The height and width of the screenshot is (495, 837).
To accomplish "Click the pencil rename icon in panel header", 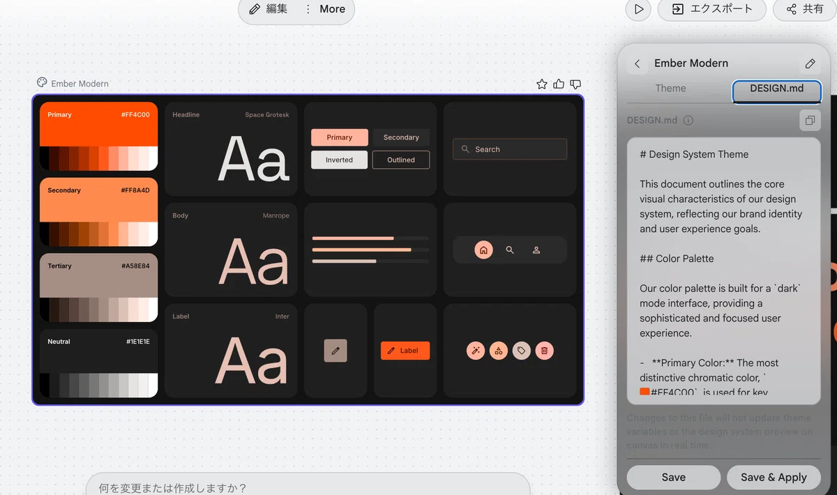I will [x=810, y=63].
